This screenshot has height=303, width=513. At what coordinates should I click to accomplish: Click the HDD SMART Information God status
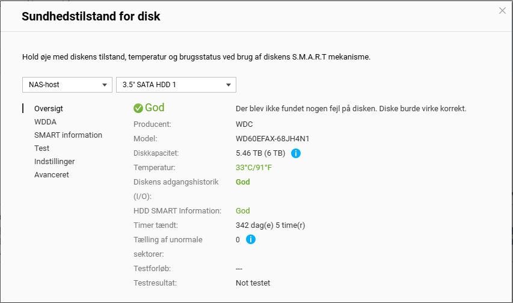(242, 211)
